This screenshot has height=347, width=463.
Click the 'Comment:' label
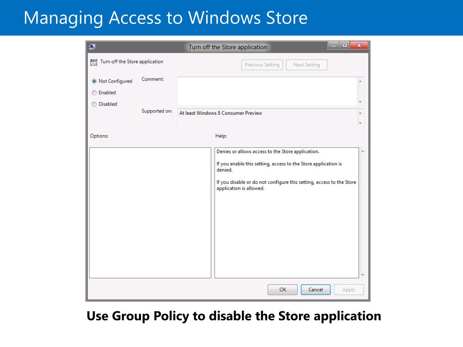click(x=153, y=79)
